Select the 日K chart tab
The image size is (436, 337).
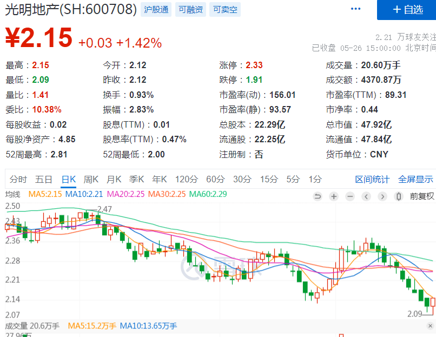tap(68, 180)
